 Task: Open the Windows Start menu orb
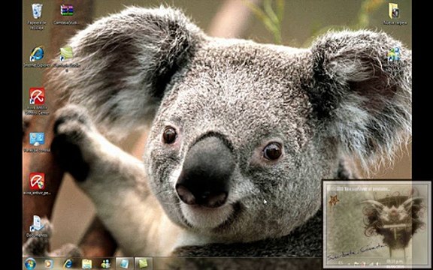(x=30, y=264)
